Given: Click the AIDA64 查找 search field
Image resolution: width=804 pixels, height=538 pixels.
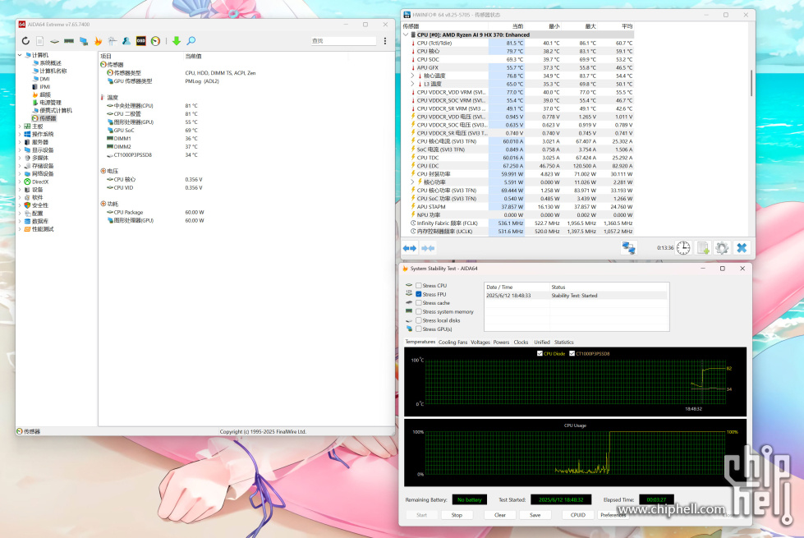Looking at the screenshot, I should pyautogui.click(x=343, y=41).
